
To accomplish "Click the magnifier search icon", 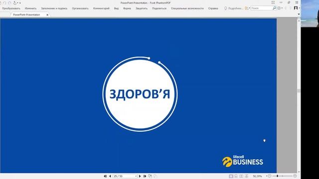I will (x=274, y=8).
